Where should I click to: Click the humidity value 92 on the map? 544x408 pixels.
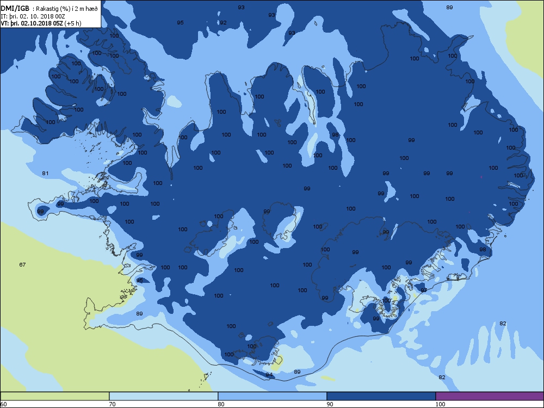(x=223, y=23)
